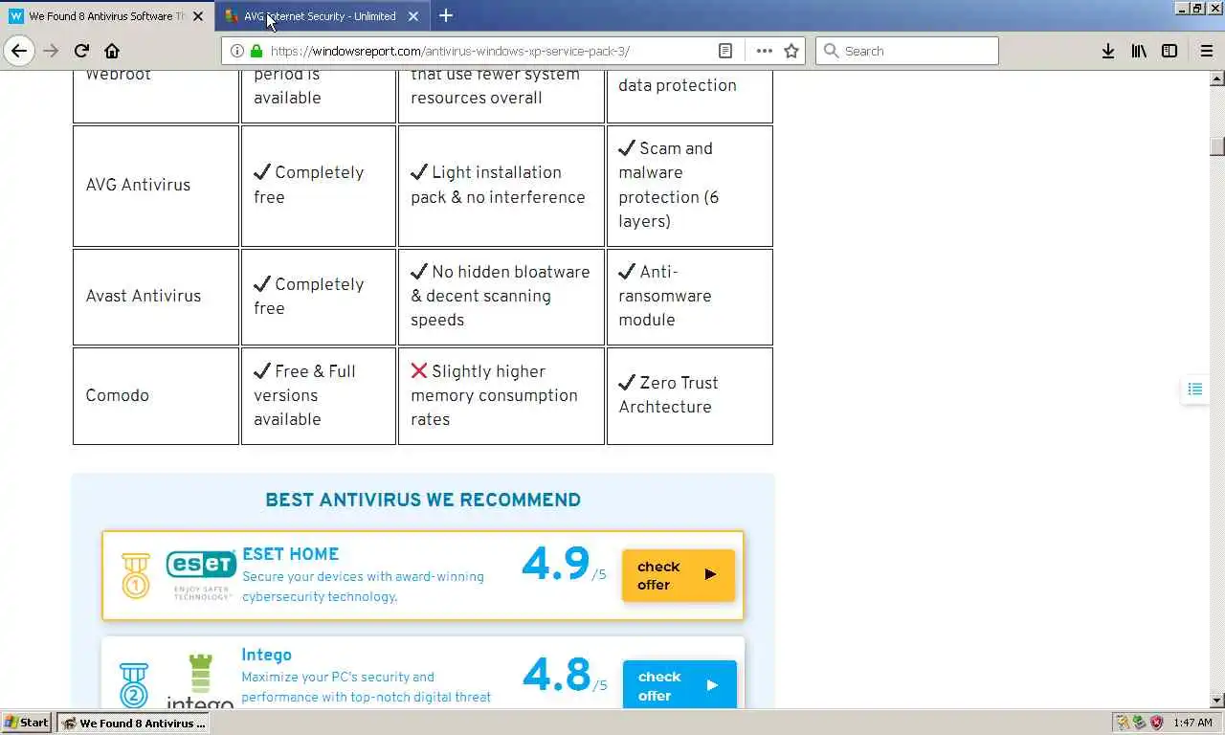This screenshot has height=735, width=1225.
Task: Open the Downloads panel
Action: [x=1107, y=51]
